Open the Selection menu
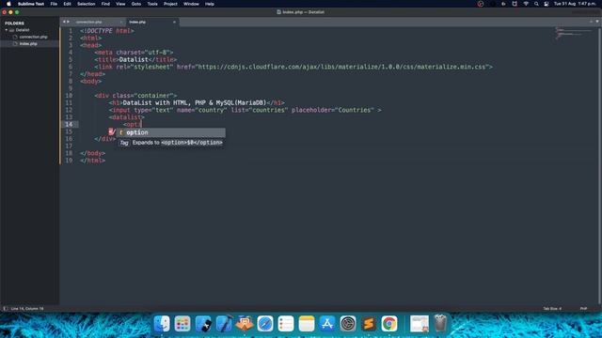This screenshot has width=602, height=338. [x=86, y=4]
